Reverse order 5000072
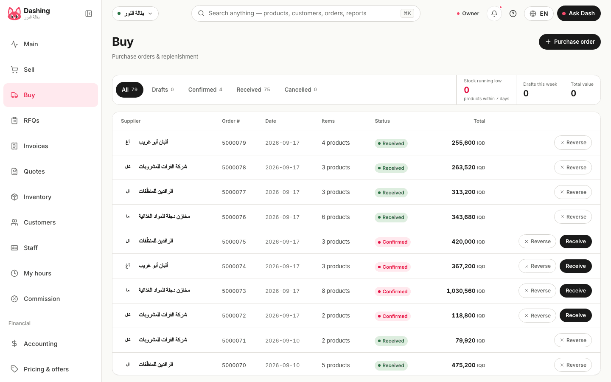This screenshot has height=382, width=611. (x=537, y=315)
